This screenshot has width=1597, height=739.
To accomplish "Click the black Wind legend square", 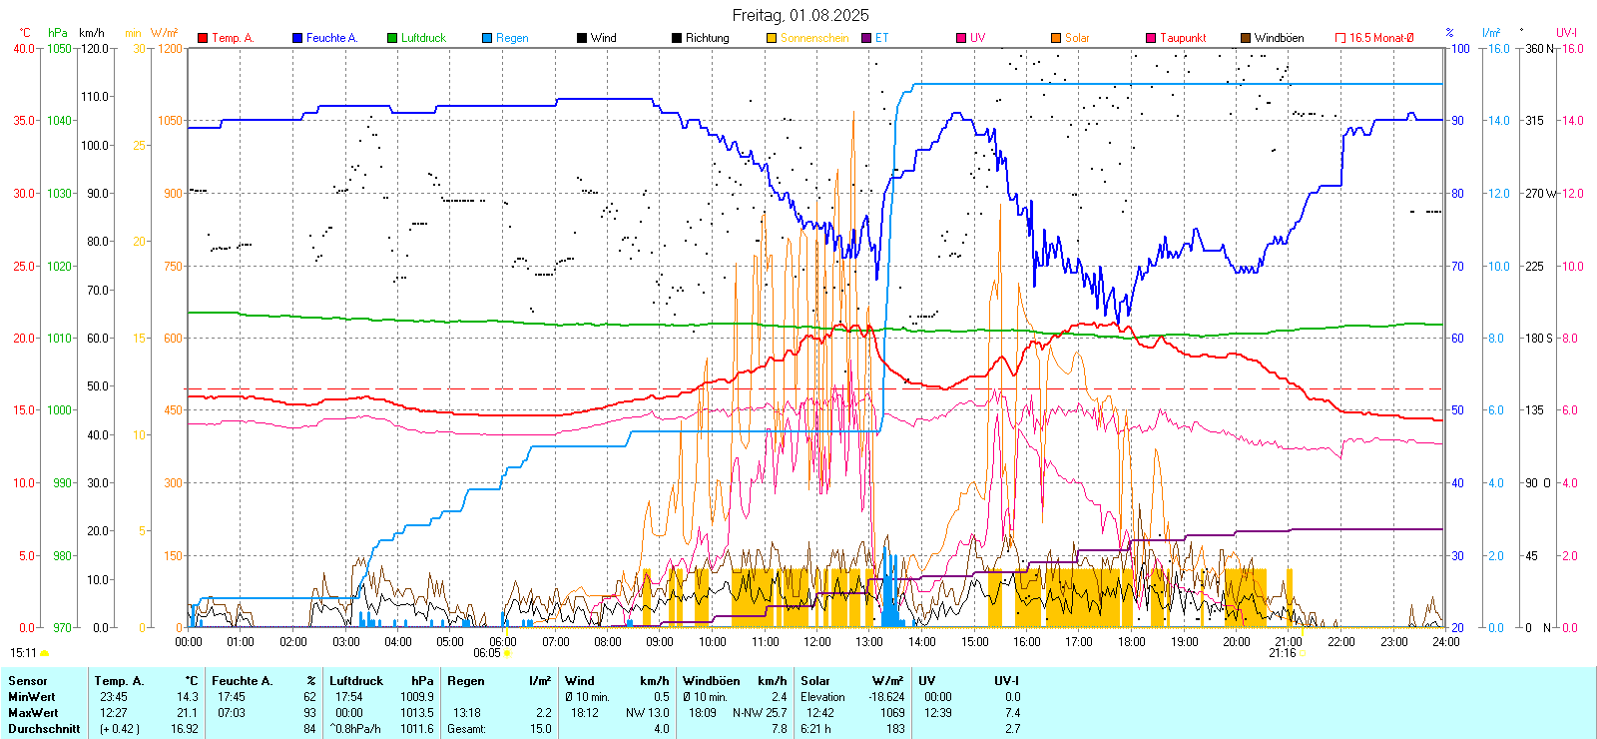I will [582, 38].
